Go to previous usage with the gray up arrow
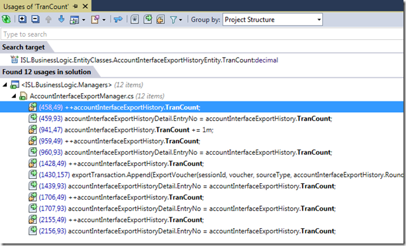This screenshot has width=406, height=246. click(48, 20)
